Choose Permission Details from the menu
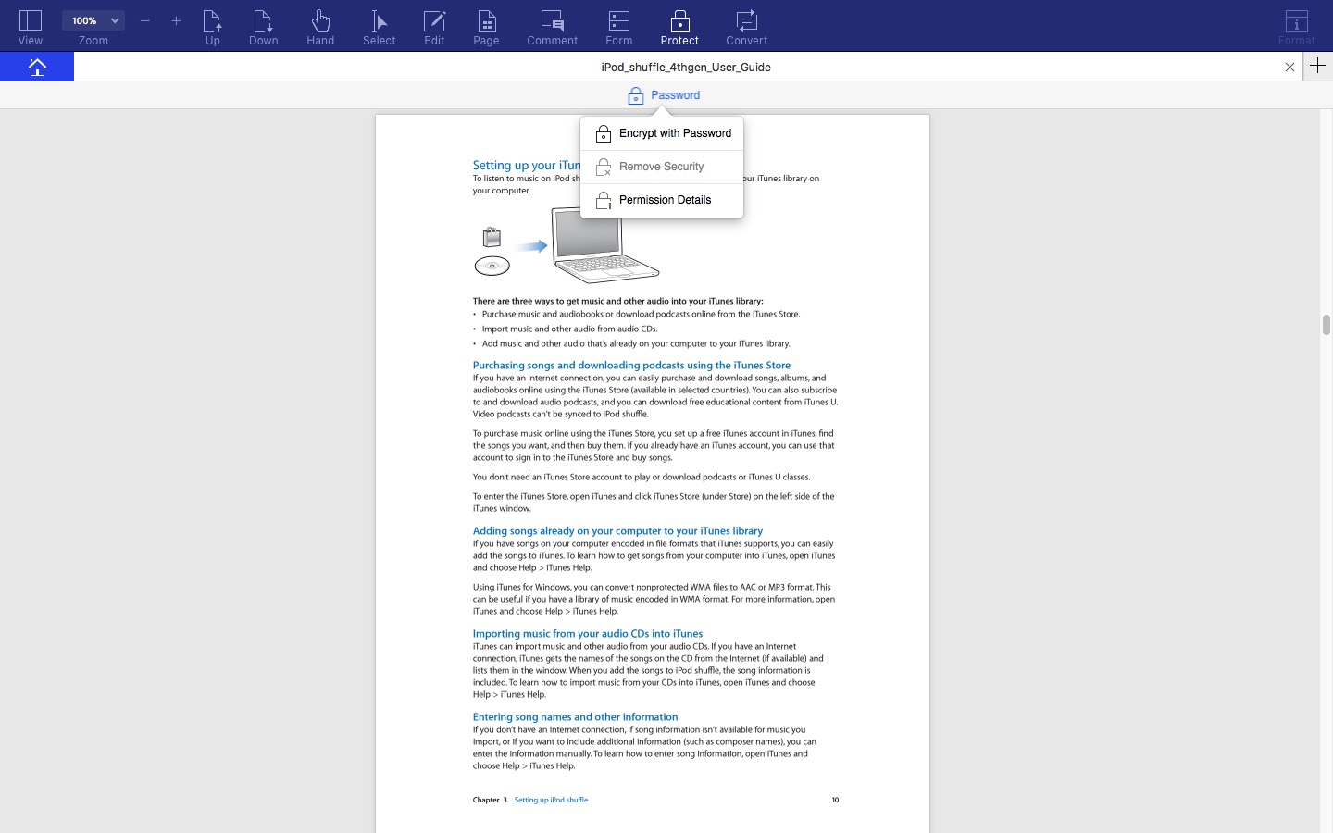1333x833 pixels. [662, 200]
